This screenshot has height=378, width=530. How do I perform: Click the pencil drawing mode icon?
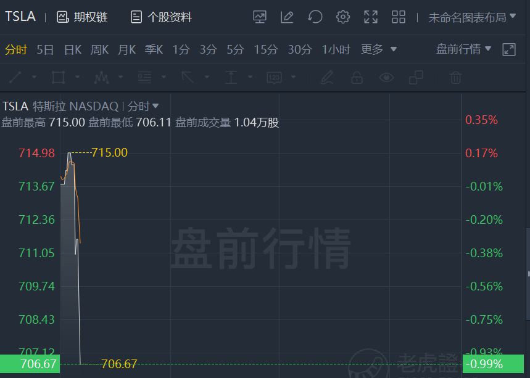point(327,77)
